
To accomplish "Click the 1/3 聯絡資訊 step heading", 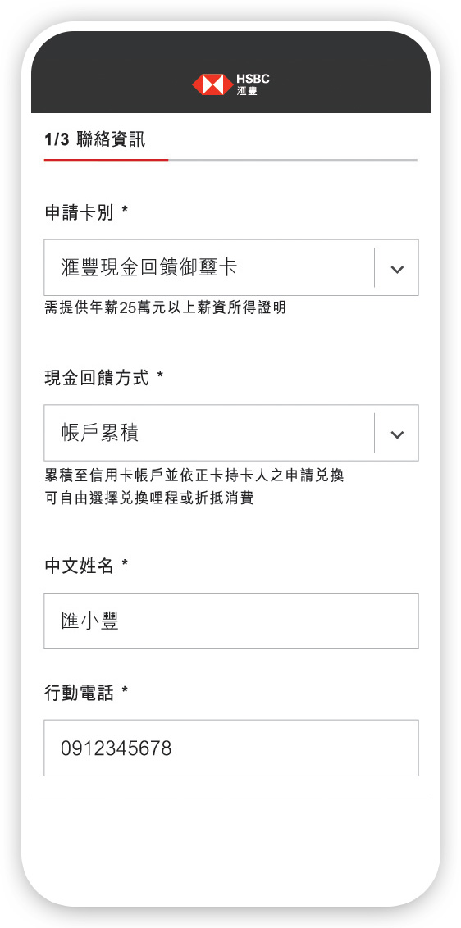I will tap(95, 140).
